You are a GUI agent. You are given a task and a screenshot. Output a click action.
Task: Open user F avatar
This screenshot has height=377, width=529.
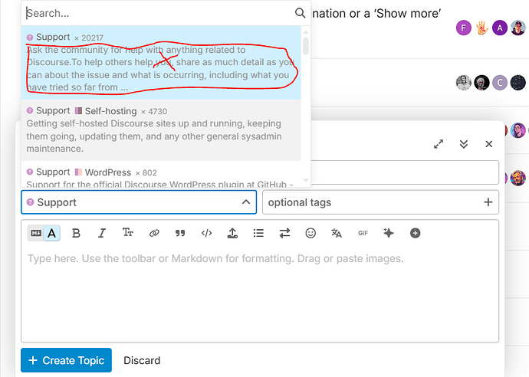pos(464,28)
